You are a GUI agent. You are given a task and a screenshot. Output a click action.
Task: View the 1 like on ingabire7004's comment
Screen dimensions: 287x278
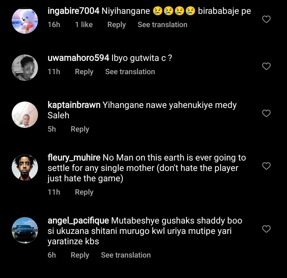pos(84,25)
